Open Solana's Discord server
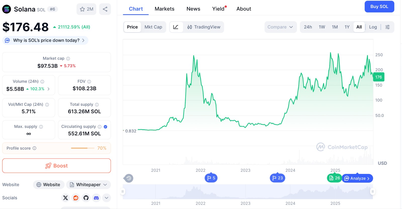This screenshot has height=209, width=402. [x=96, y=198]
